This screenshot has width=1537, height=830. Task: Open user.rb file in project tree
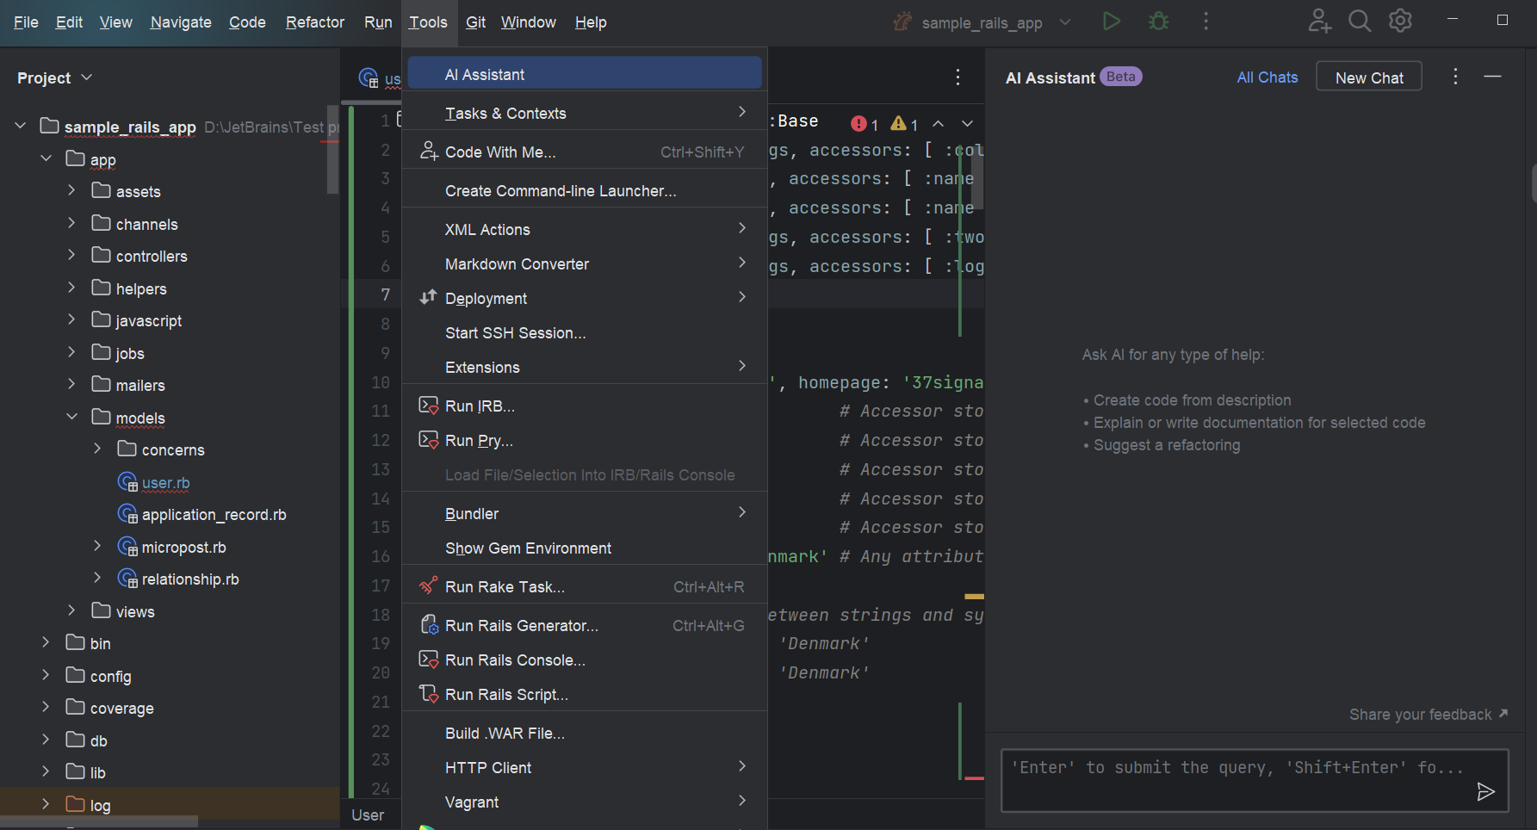pyautogui.click(x=165, y=482)
